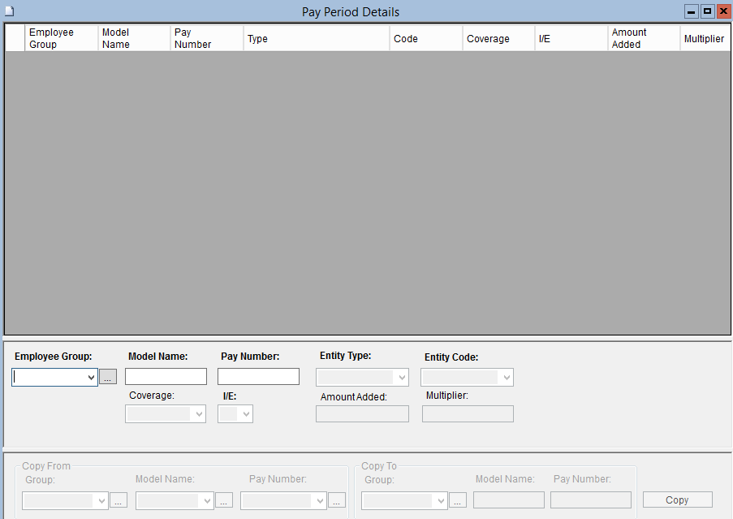This screenshot has width=733, height=519.
Task: Click the Amount Added field
Action: [362, 414]
